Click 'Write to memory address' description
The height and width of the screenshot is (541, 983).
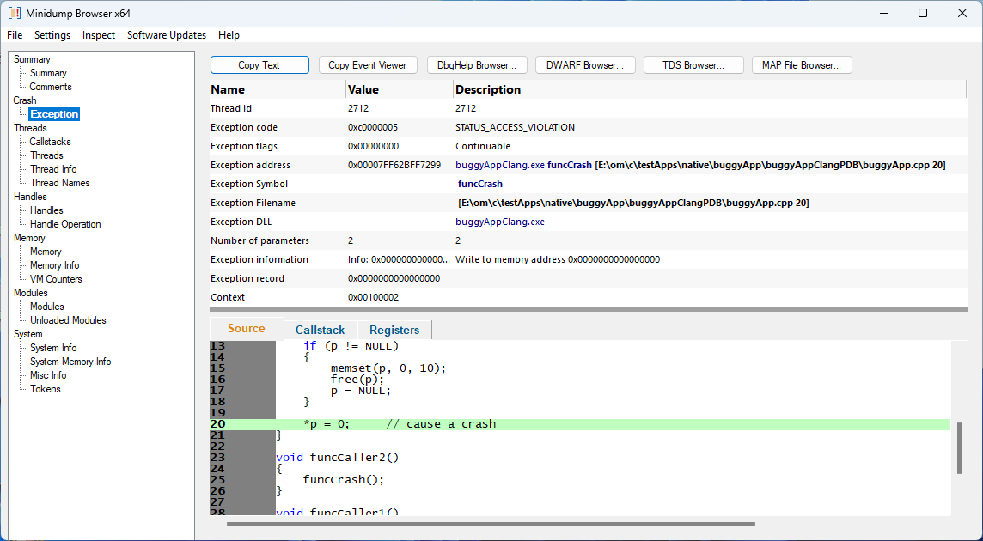click(x=558, y=259)
